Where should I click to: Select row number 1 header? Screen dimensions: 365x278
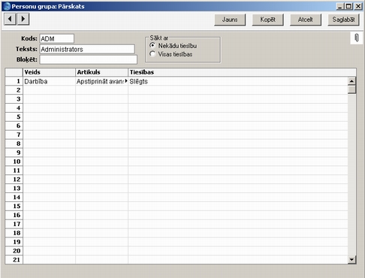(14, 81)
